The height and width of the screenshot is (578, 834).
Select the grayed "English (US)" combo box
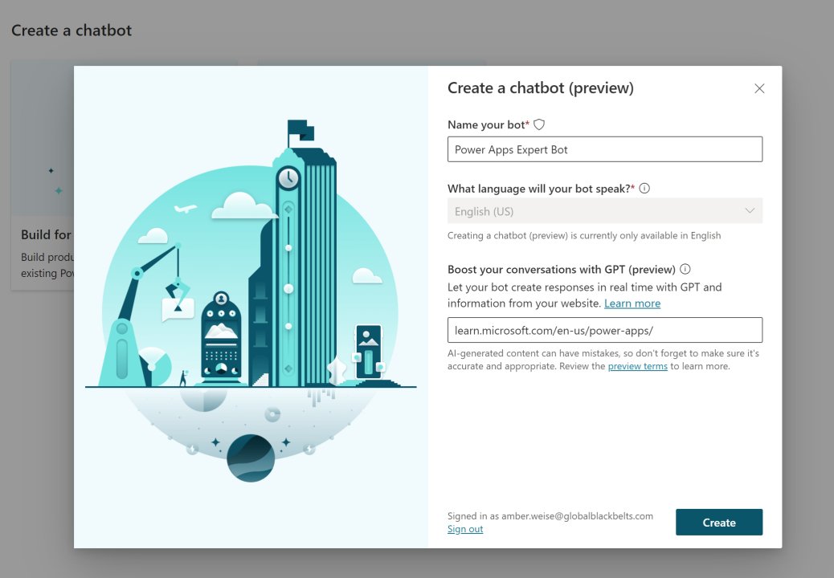[x=605, y=210]
